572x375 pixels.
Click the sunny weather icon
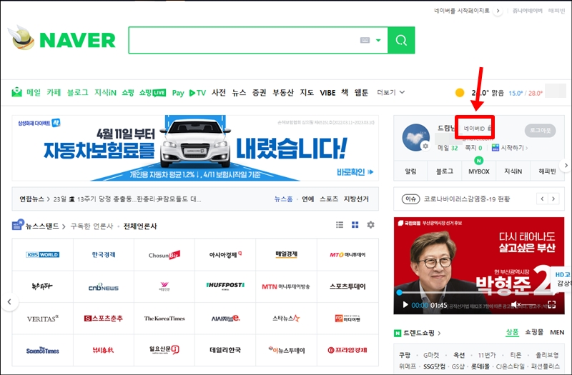click(x=460, y=93)
